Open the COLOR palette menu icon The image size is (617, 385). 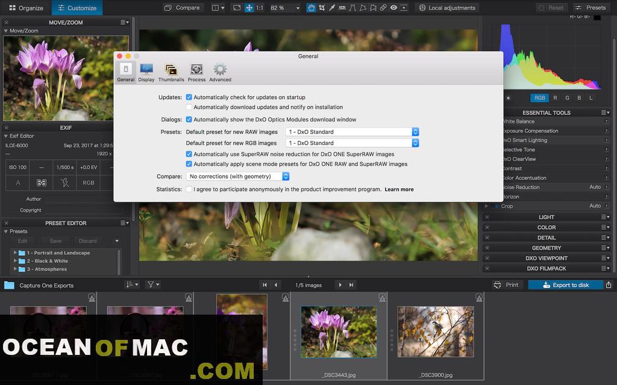coord(605,227)
